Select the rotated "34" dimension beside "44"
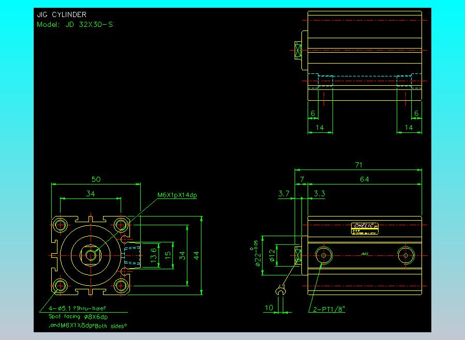Image resolution: width=465 pixels, height=340 pixels. [x=182, y=255]
